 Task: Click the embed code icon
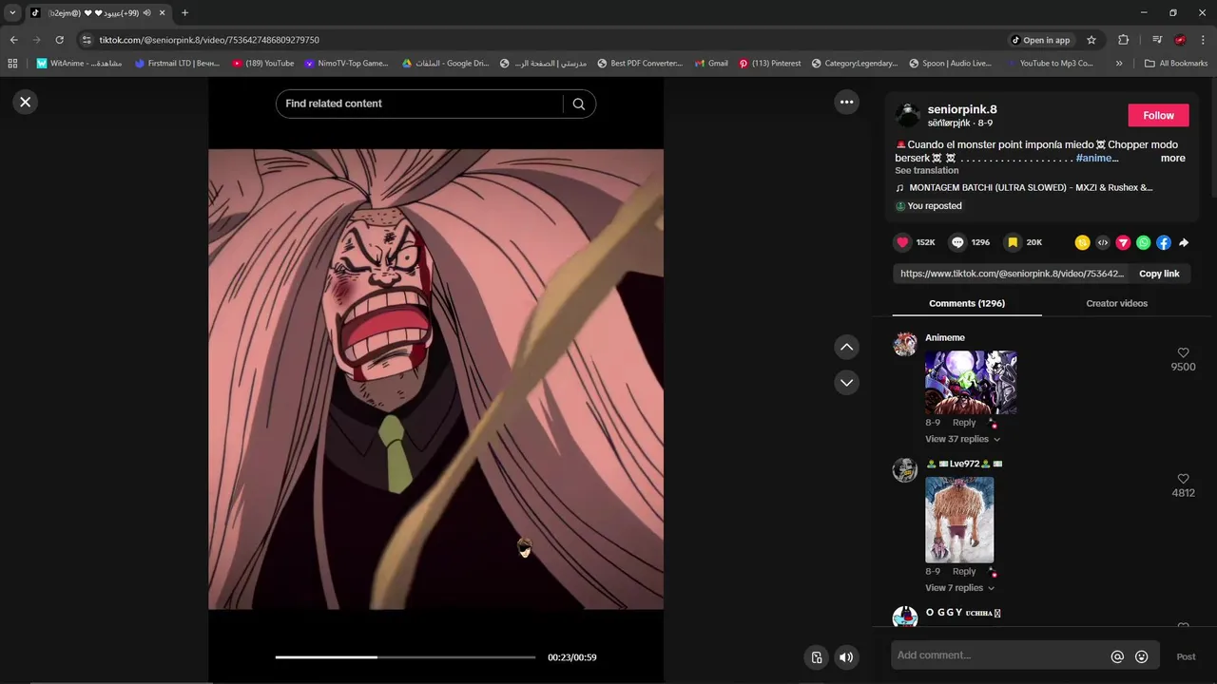(1103, 242)
